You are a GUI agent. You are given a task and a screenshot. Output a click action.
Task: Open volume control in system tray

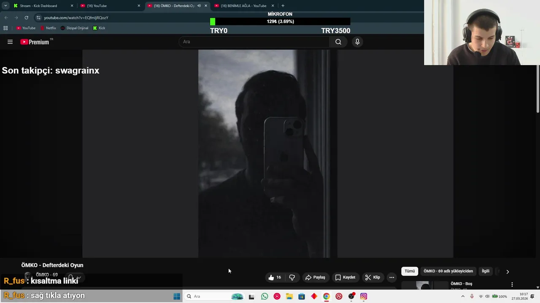point(487,296)
